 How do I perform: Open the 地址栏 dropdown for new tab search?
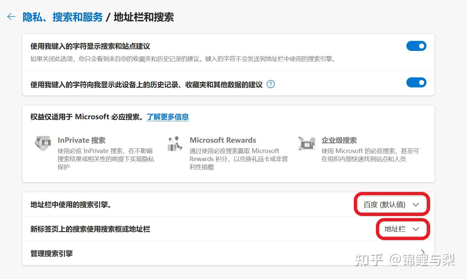(403, 229)
